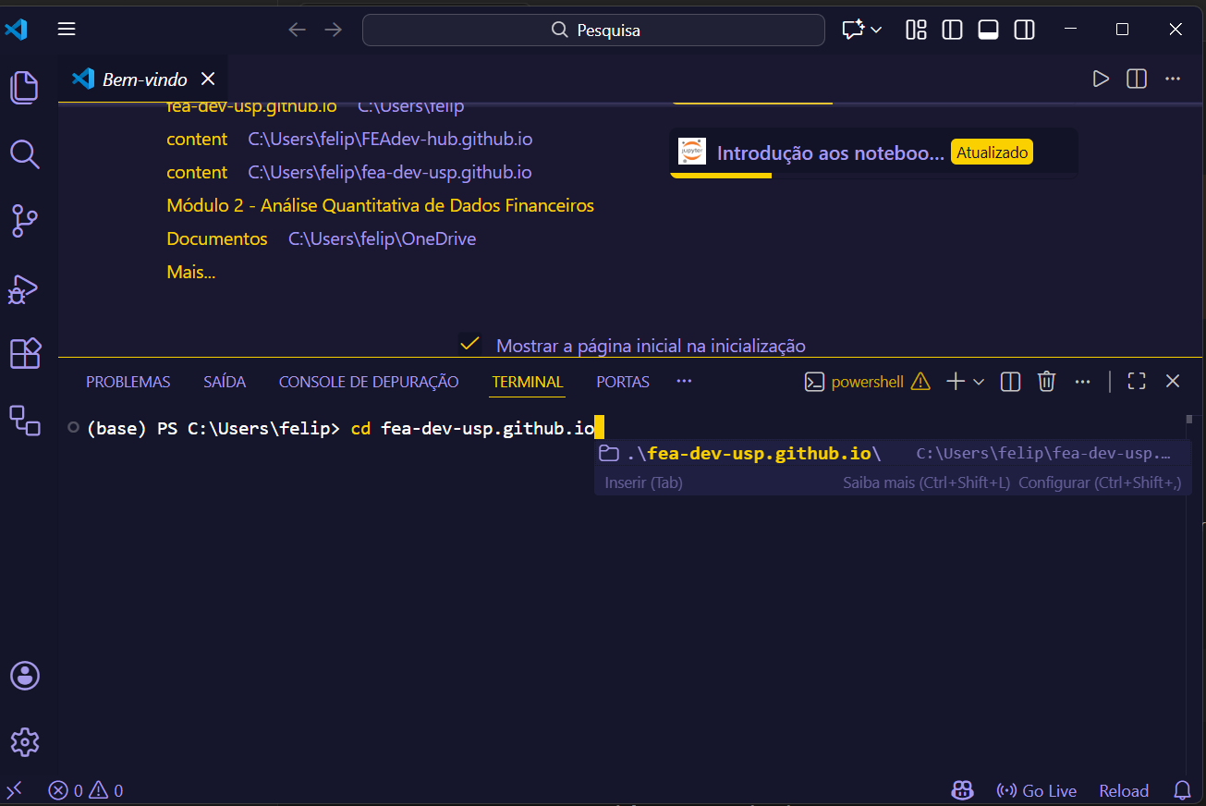Screen dimensions: 1206x806
Task: Switch to the PROBLEMAS panel tab
Action: 128,382
